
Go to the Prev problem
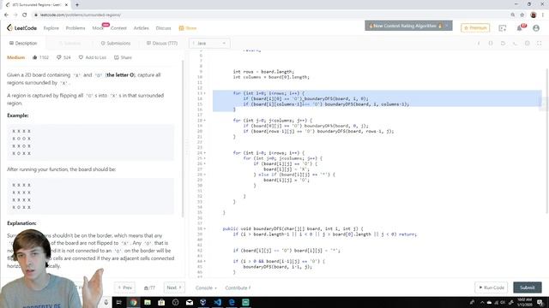125,287
